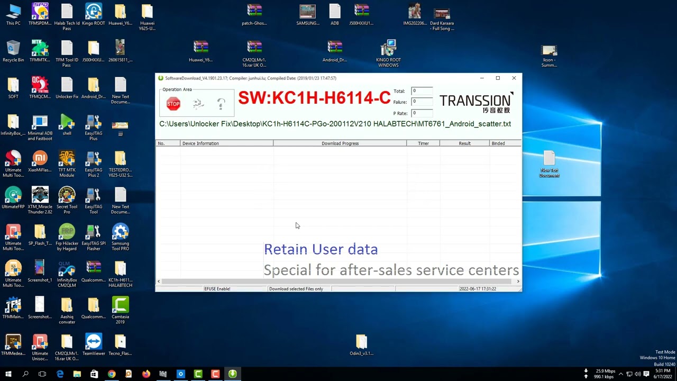677x381 pixels.
Task: Click the P Rate field
Action: point(422,113)
